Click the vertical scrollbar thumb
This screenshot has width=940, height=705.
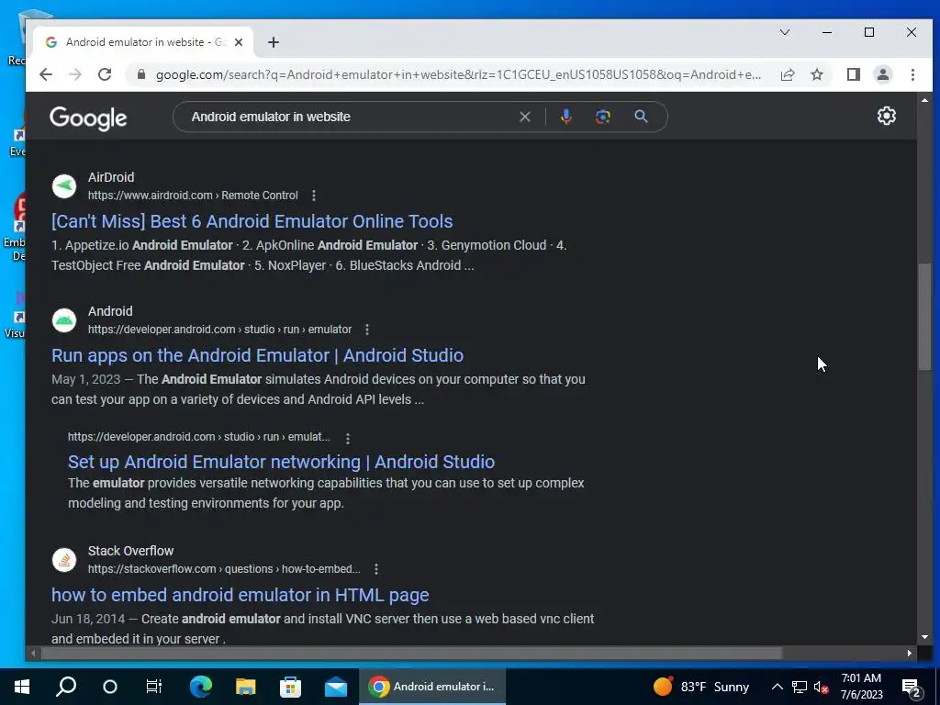(x=923, y=316)
